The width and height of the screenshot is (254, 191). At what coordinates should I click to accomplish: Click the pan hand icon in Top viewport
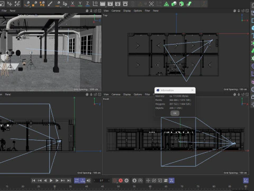click(x=234, y=11)
